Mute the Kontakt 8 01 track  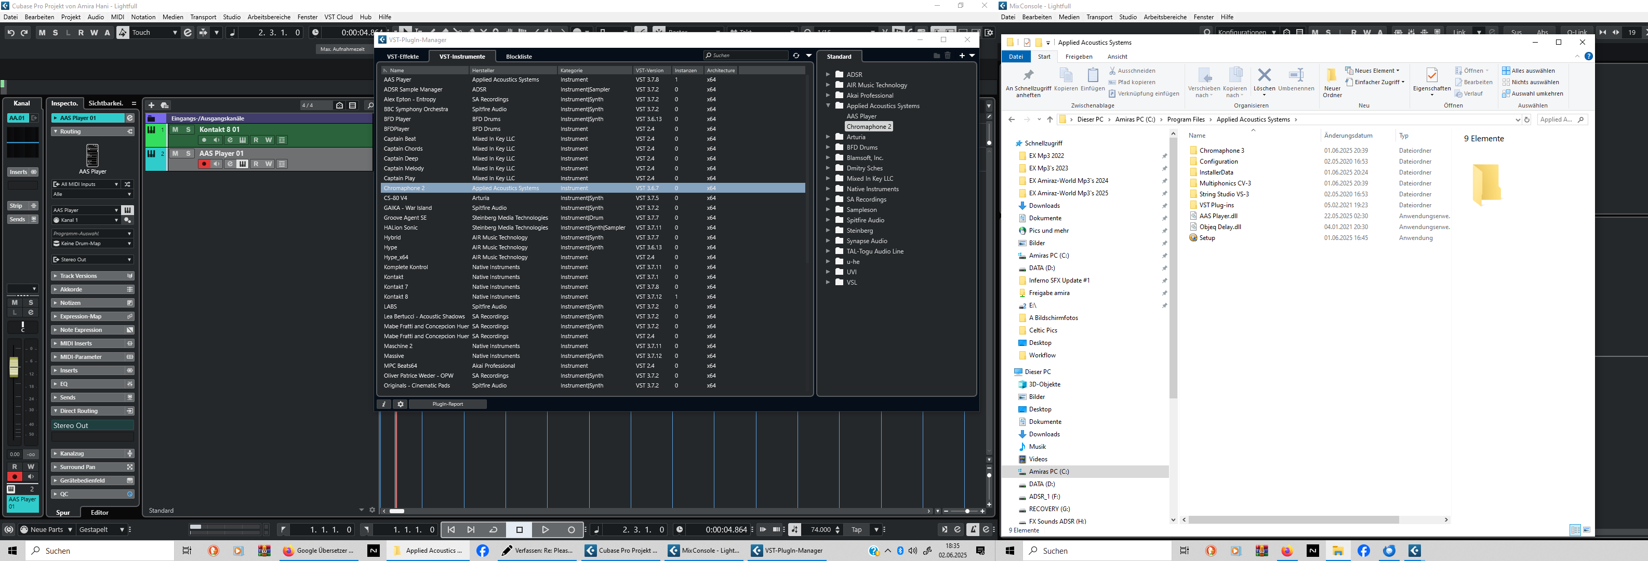[x=175, y=130]
